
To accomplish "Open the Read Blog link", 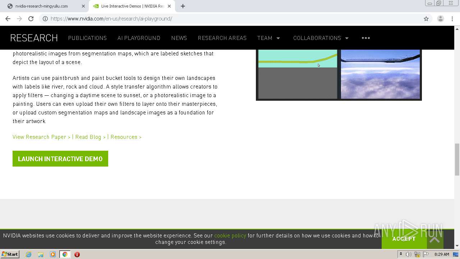I will coord(90,137).
